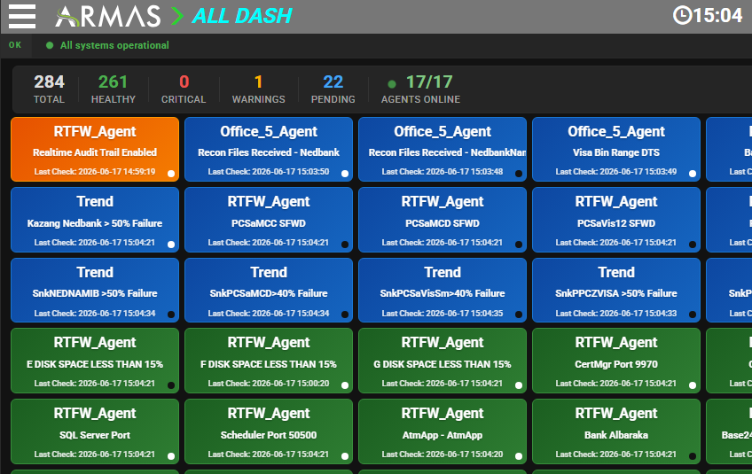This screenshot has height=474, width=752.
Task: Click Last Check 14:59:19 timestamp
Action: coord(95,172)
